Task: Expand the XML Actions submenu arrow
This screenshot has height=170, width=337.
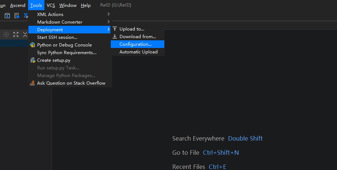Action: [x=109, y=15]
